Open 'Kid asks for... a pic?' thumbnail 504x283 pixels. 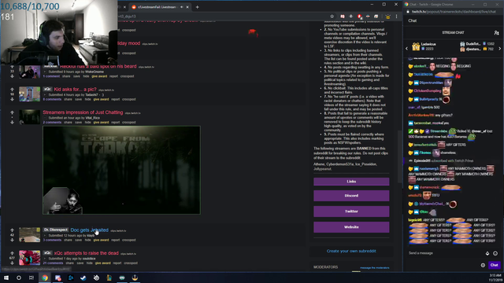pyautogui.click(x=30, y=94)
